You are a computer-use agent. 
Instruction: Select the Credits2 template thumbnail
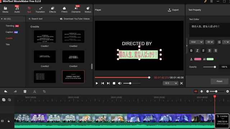pyautogui.click(x=73, y=37)
